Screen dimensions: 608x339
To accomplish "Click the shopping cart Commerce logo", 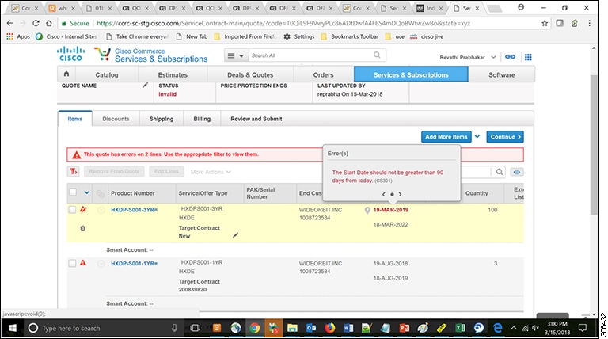I will click(x=102, y=54).
